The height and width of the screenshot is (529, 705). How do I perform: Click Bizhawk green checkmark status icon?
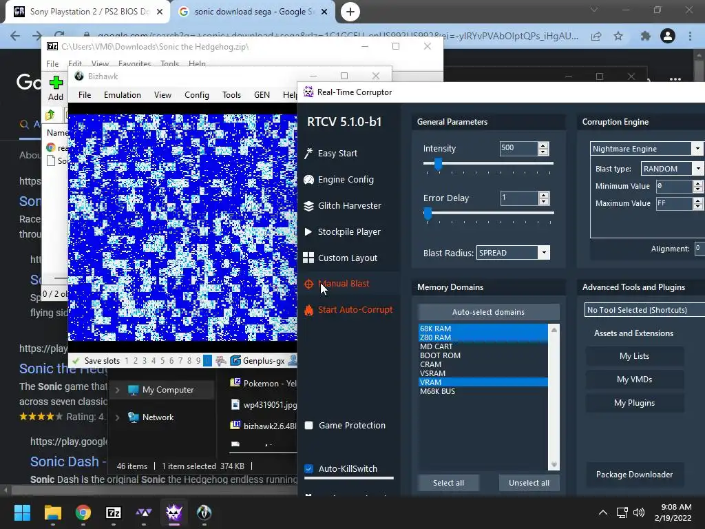(76, 361)
